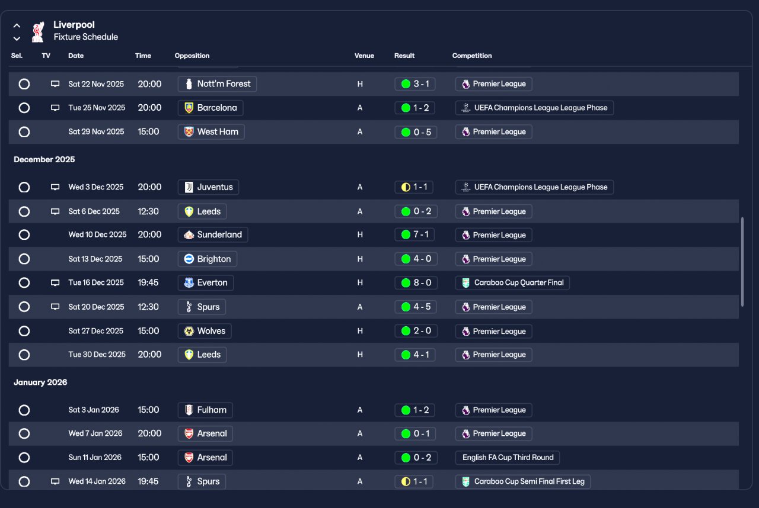The height and width of the screenshot is (508, 759).
Task: Open the West Ham opposition link
Action: click(211, 132)
